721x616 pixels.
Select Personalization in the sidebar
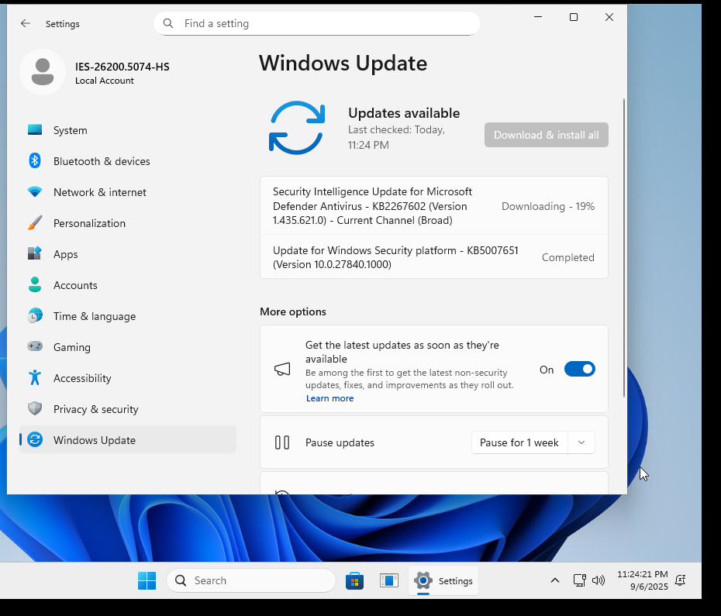tap(128, 223)
